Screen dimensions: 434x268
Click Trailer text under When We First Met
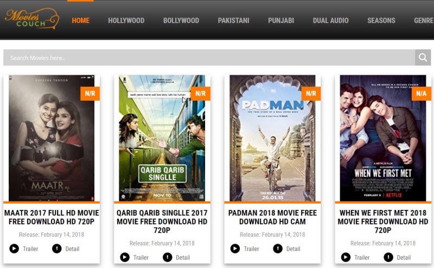pos(362,258)
